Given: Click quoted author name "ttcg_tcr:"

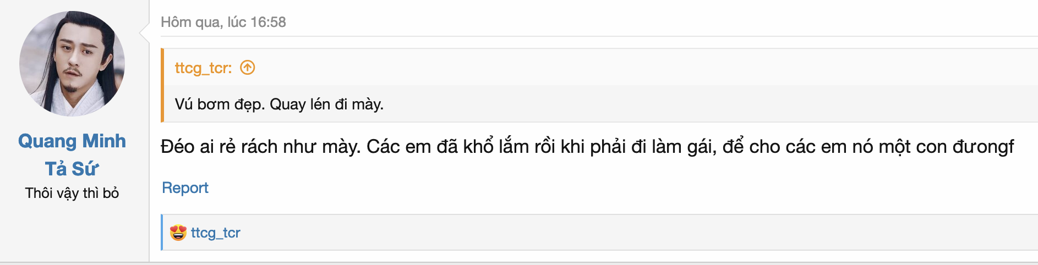Looking at the screenshot, I should 203,68.
